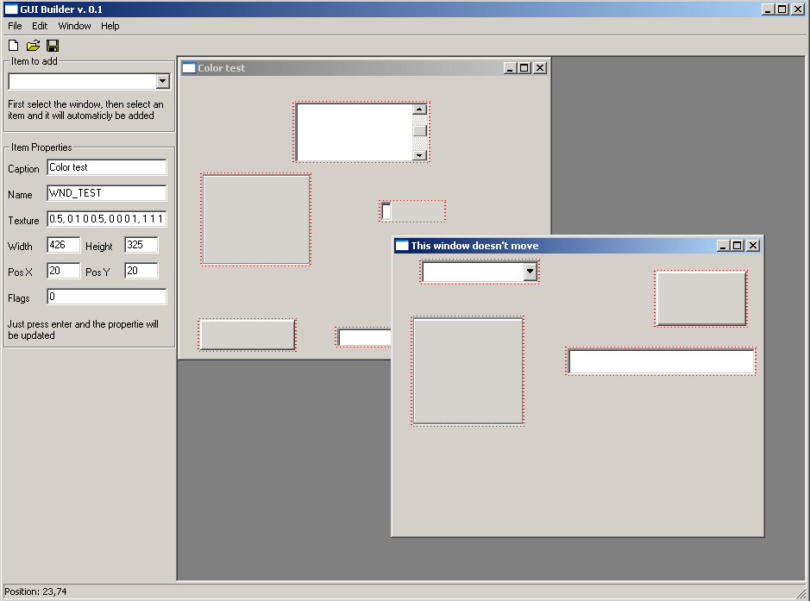Screen dimensions: 810x601
Task: Open the combo box in 'This window doesn't move'
Action: click(x=530, y=272)
